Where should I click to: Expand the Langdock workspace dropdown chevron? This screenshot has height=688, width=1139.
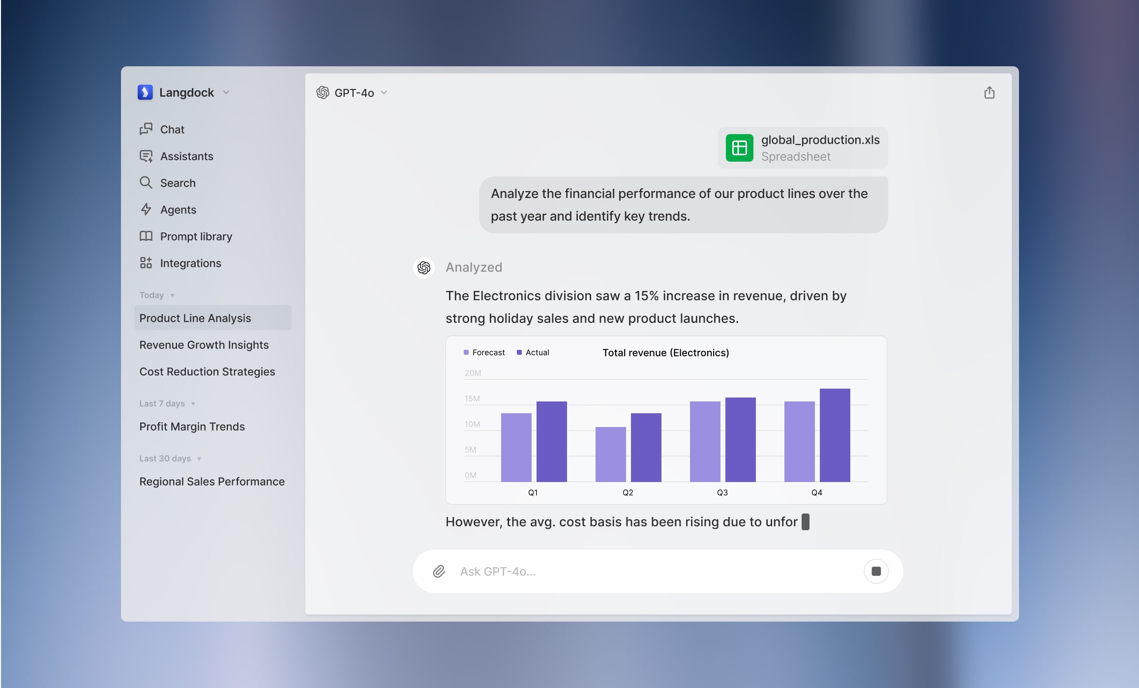tap(226, 92)
